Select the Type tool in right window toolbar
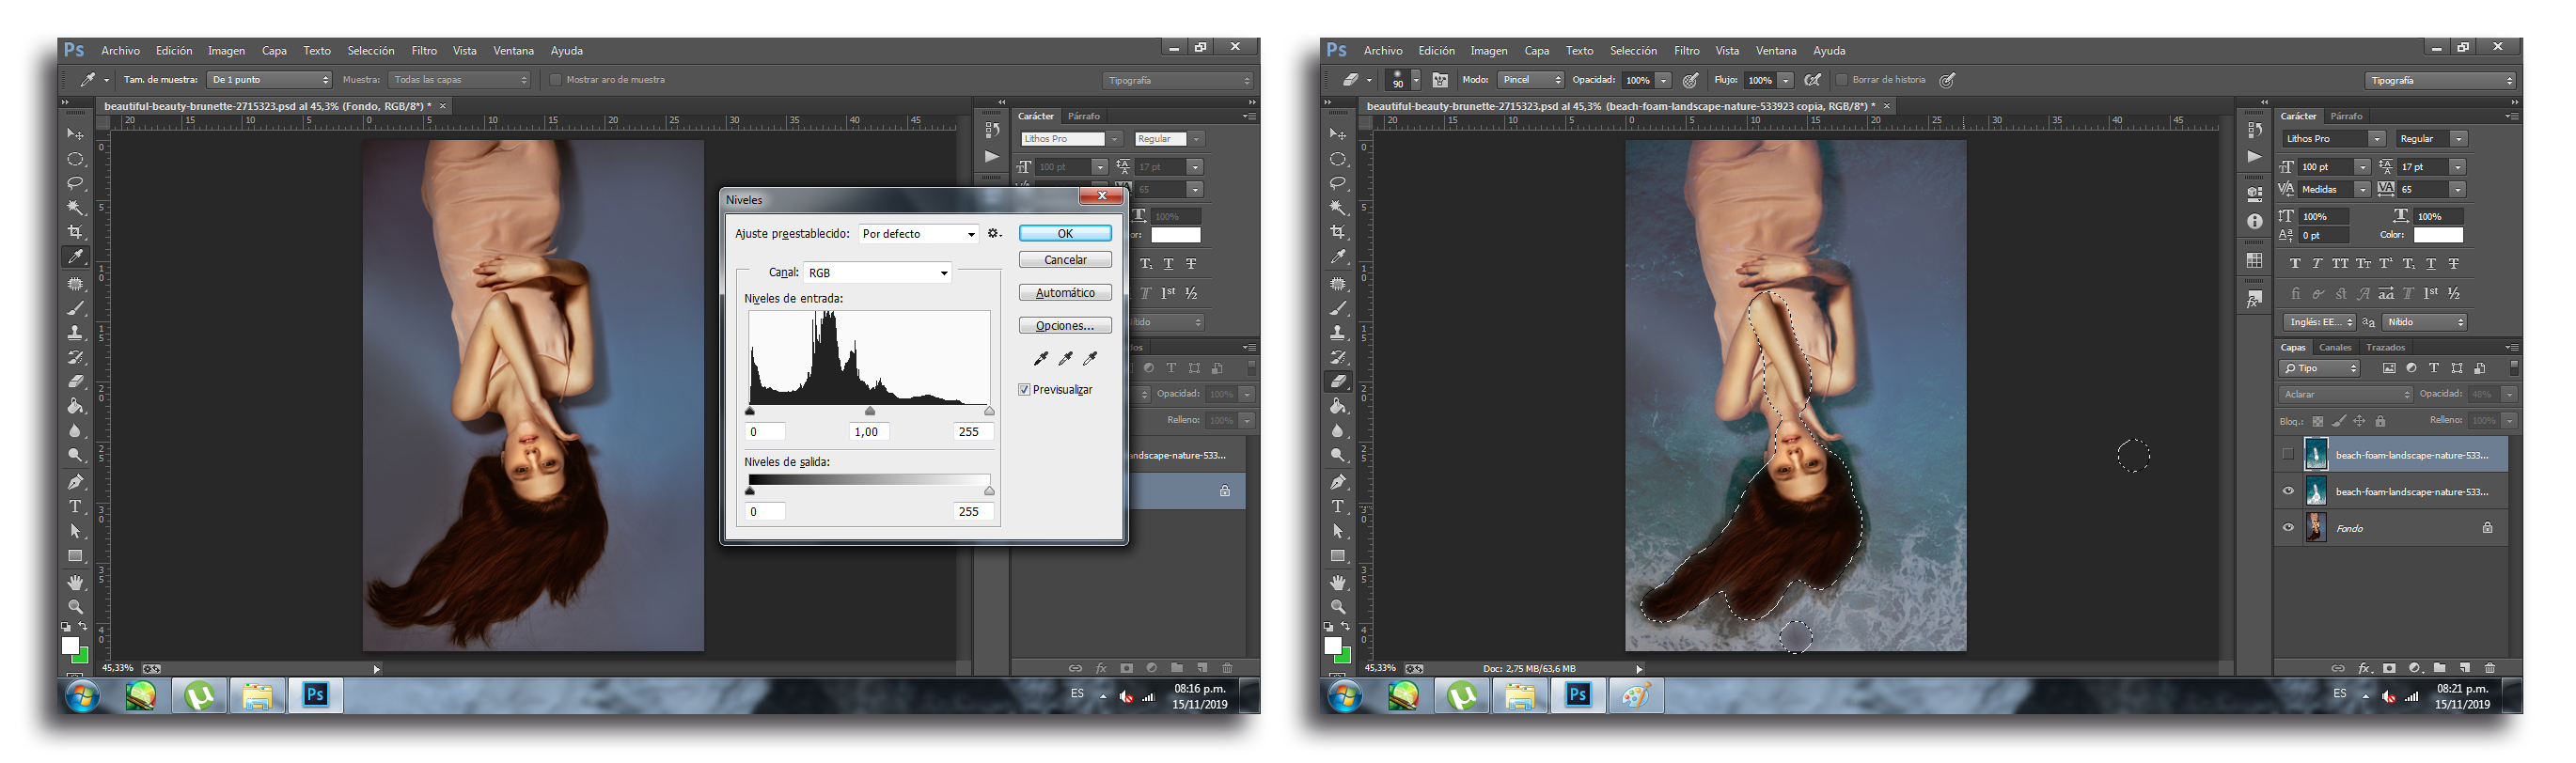This screenshot has height=763, width=2576. click(x=1337, y=507)
